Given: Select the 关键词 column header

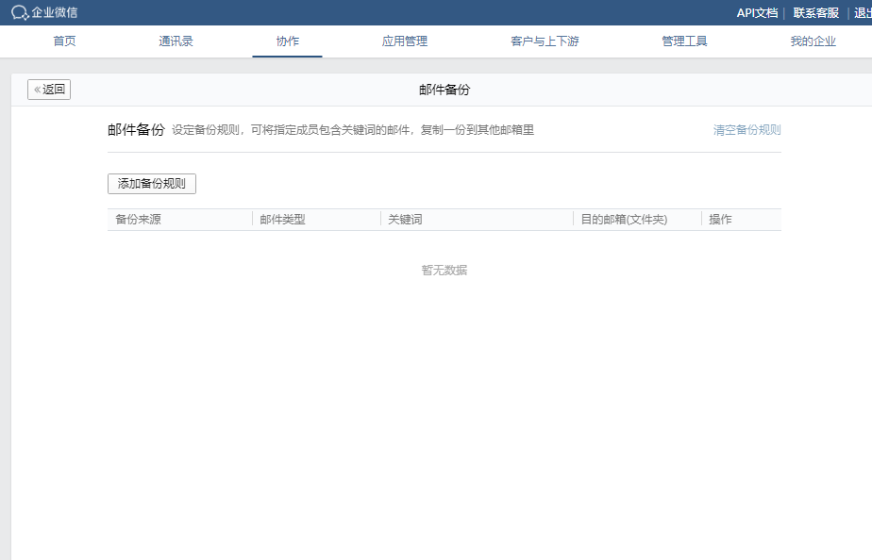Looking at the screenshot, I should [405, 220].
